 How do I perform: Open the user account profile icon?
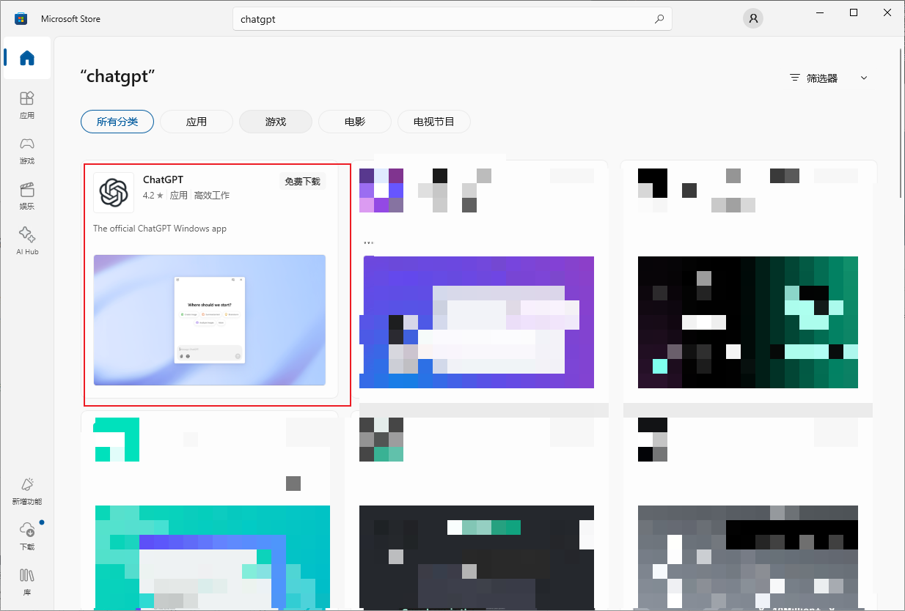[x=753, y=19]
